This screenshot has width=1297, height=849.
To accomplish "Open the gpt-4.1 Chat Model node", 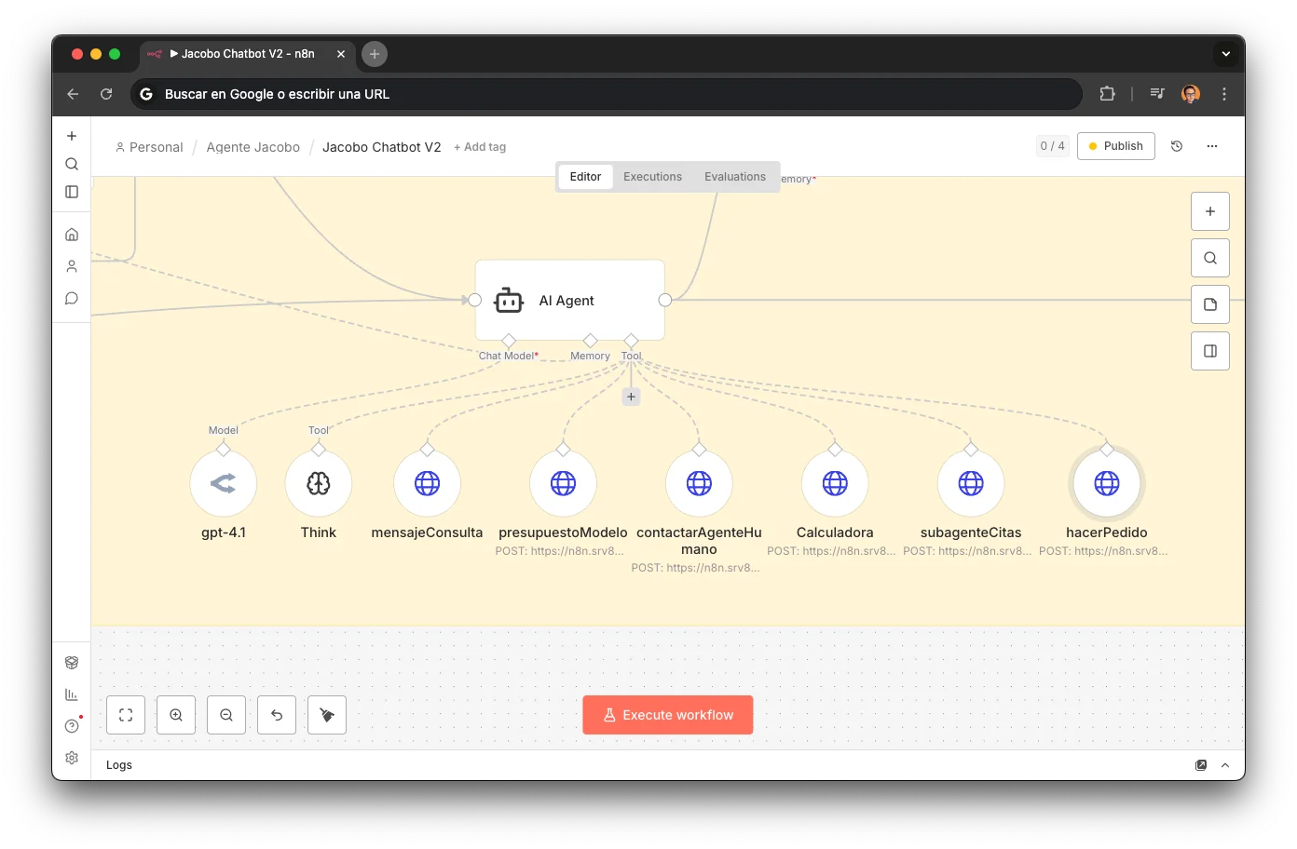I will [224, 483].
